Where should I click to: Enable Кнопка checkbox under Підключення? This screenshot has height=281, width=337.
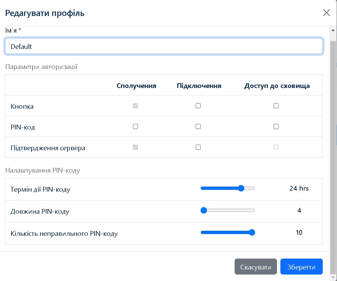pos(198,106)
